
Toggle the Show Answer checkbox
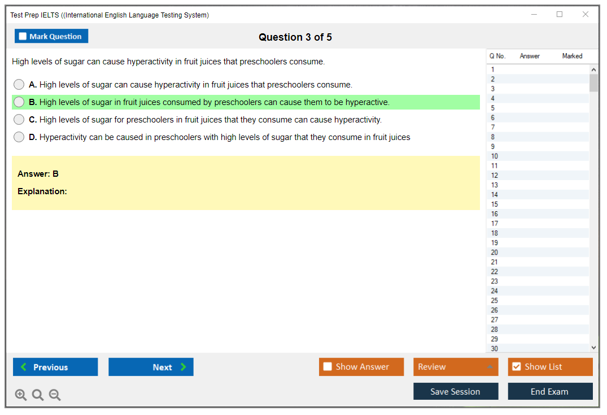328,367
